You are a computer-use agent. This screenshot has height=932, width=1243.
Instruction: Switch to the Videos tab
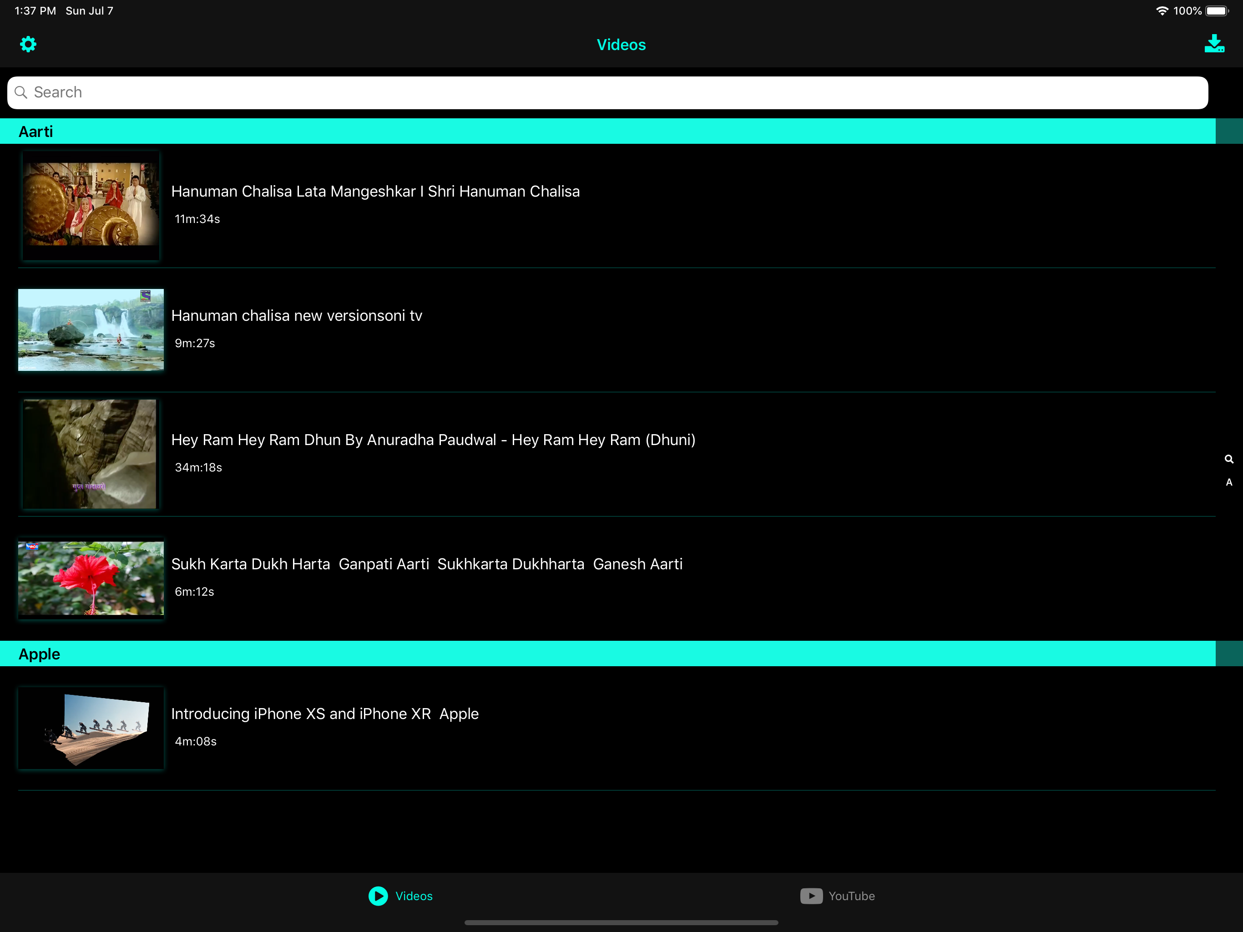(x=401, y=896)
